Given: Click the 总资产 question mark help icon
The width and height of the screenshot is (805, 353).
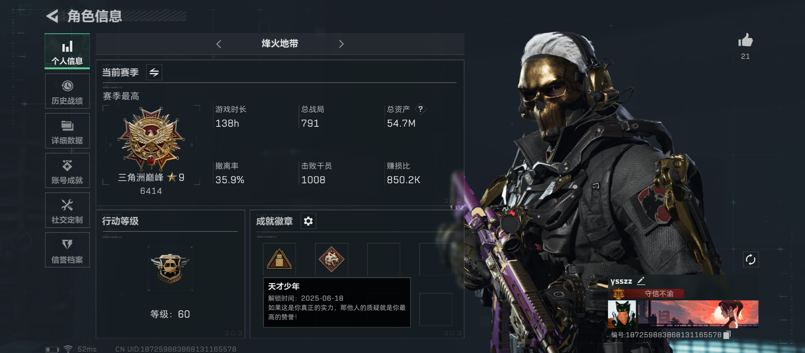Looking at the screenshot, I should [420, 109].
